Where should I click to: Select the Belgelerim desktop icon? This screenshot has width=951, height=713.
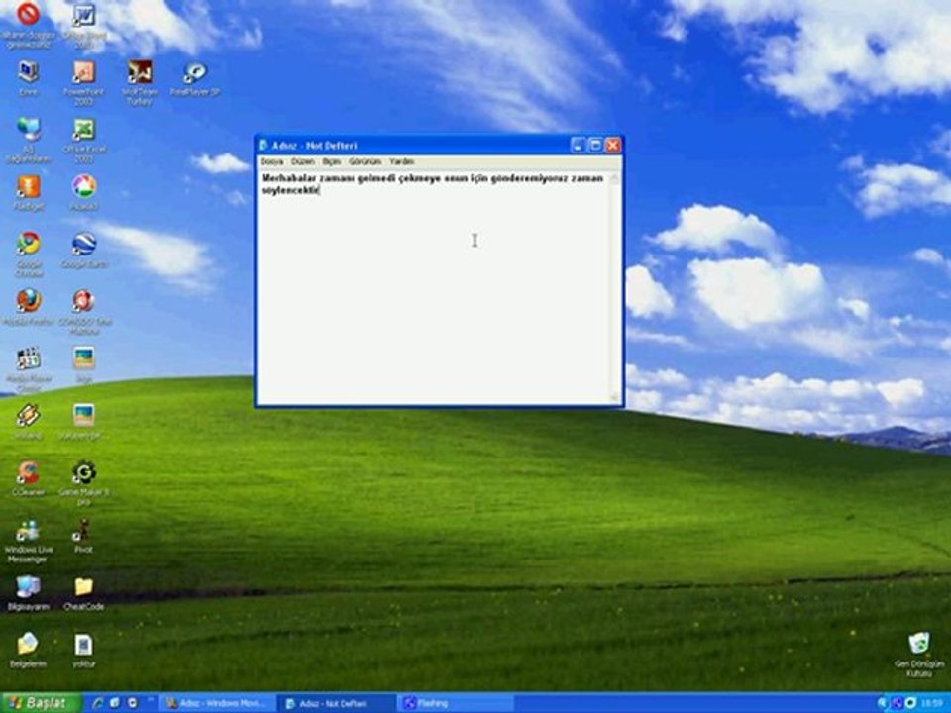tap(28, 650)
